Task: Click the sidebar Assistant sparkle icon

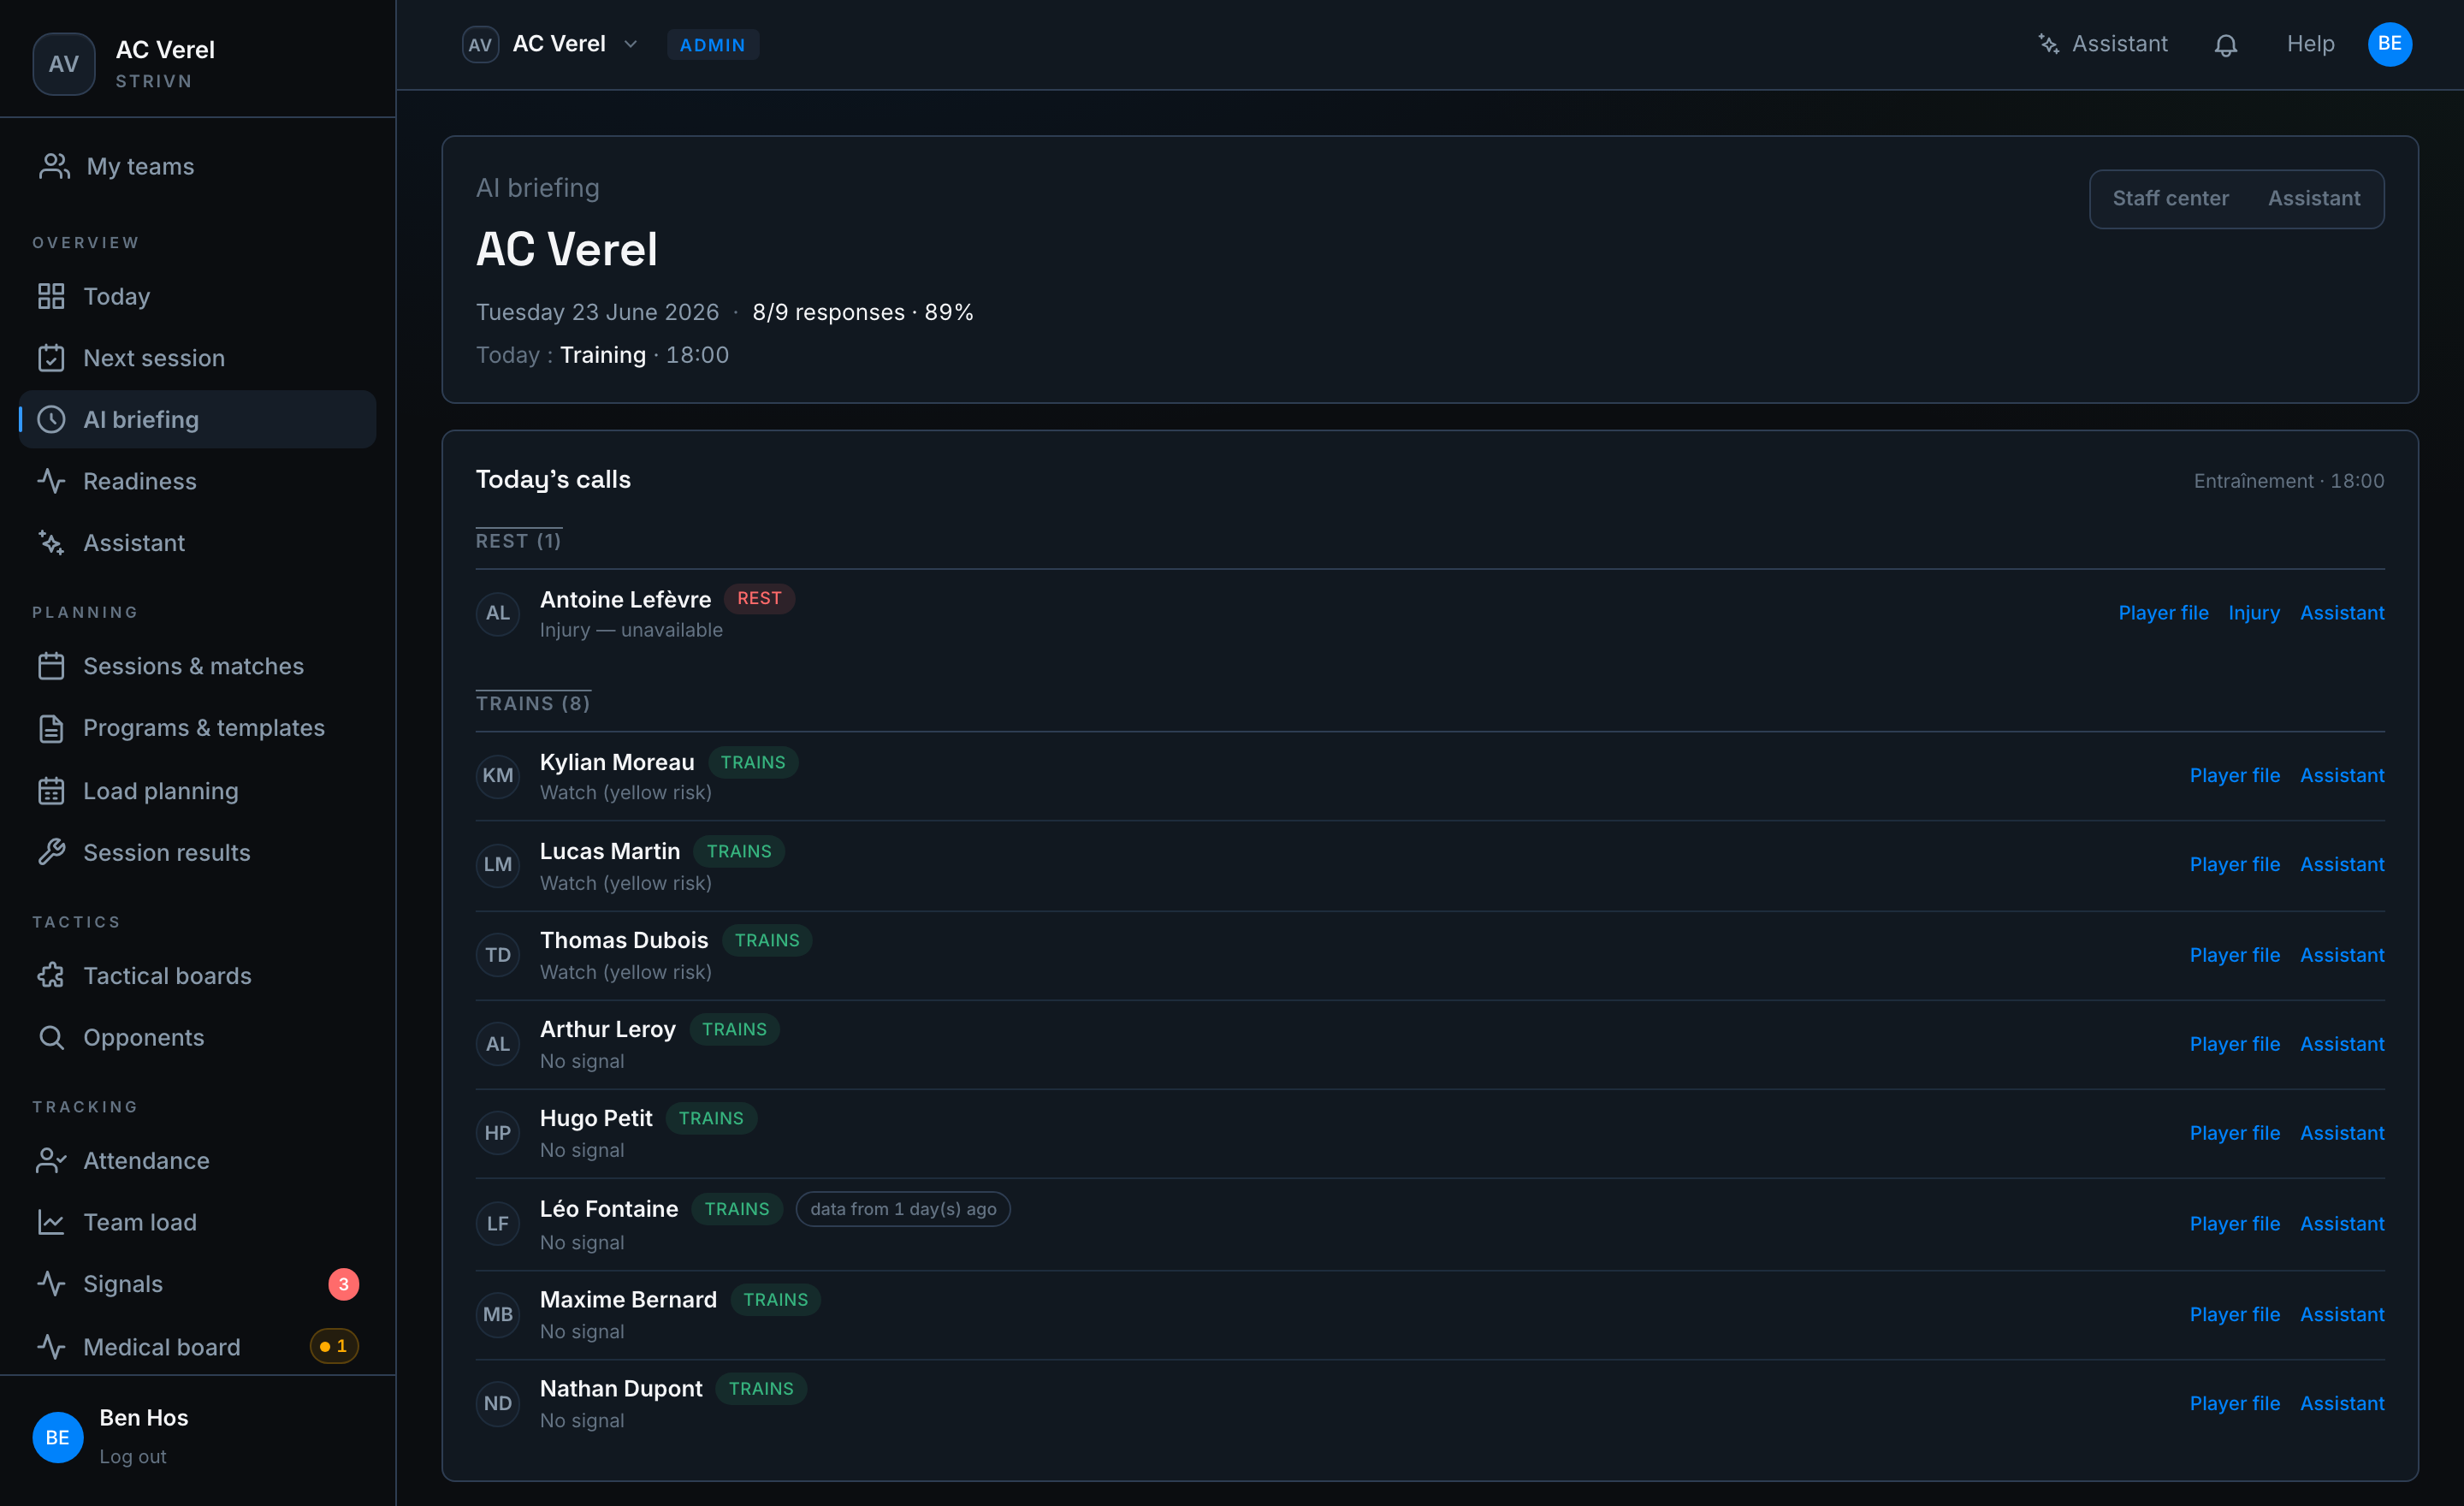Action: click(51, 543)
